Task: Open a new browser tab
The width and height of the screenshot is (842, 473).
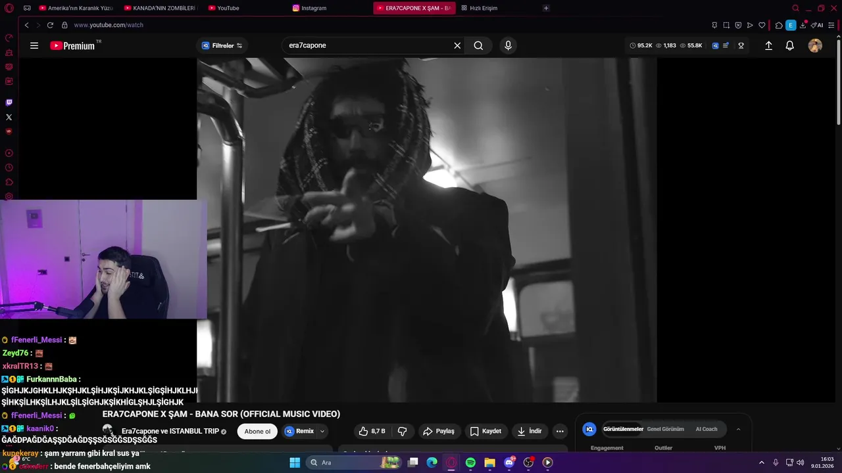Action: (x=546, y=8)
